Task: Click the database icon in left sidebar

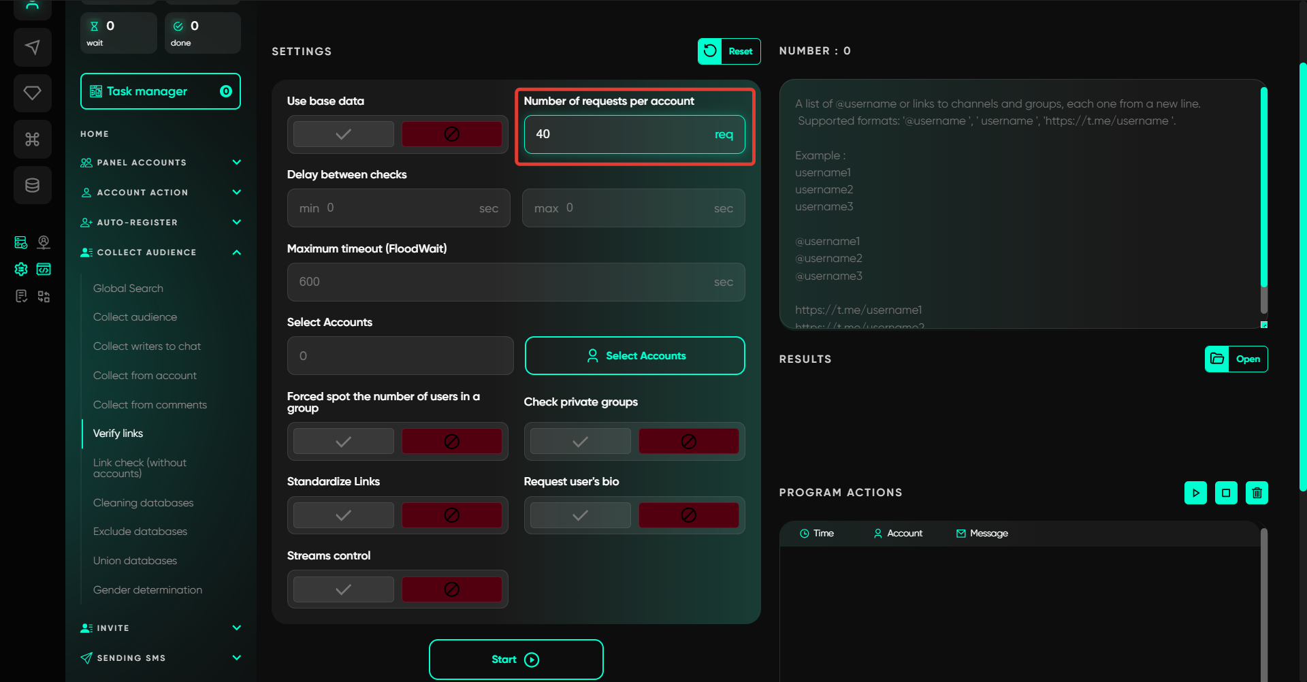Action: (x=32, y=185)
